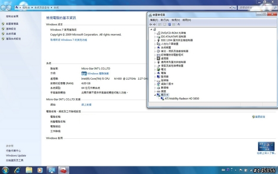Click show/hide console tree icon in Device Manager toolbar
278x174 pixels.
coord(159,24)
